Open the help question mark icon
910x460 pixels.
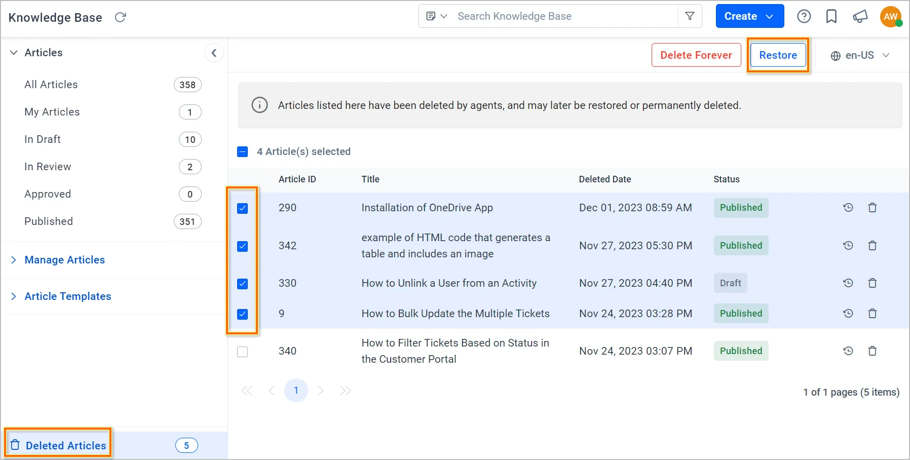point(804,17)
